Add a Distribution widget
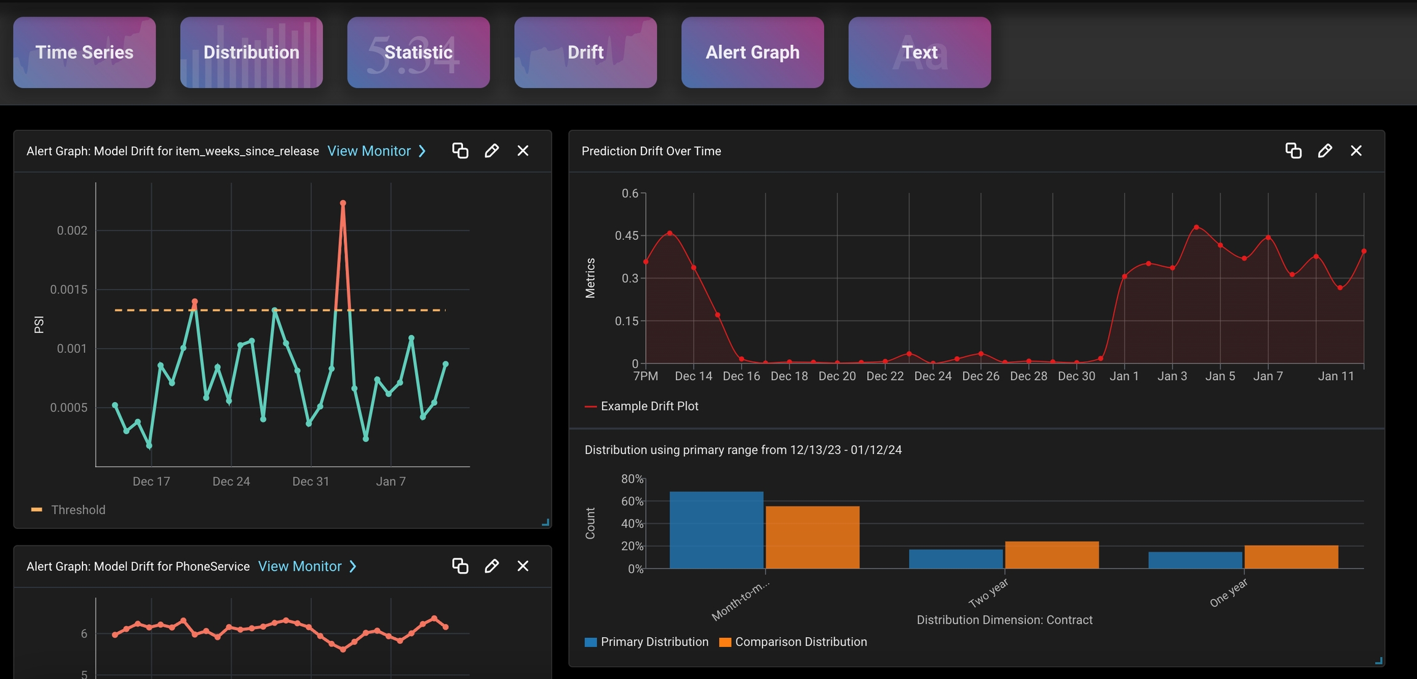Viewport: 1417px width, 679px height. click(x=251, y=52)
